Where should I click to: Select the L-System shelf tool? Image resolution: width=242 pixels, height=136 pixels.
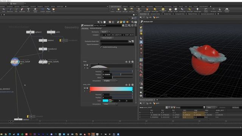pyautogui.click(x=42, y=10)
